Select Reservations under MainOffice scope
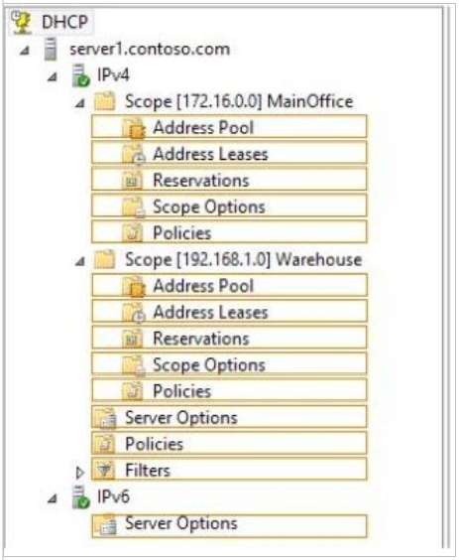 [229, 180]
